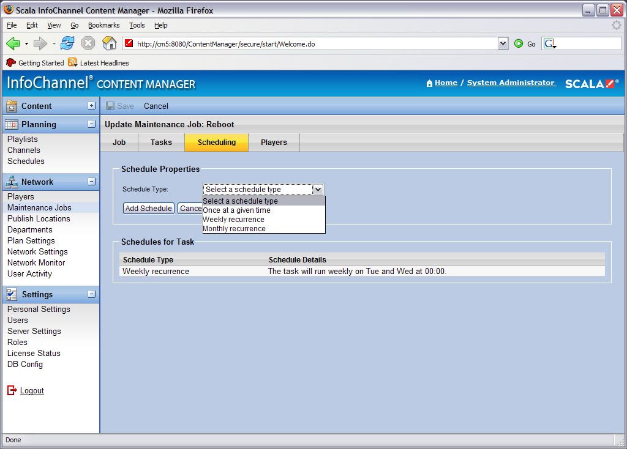
Task: Open the Tools menu
Action: (137, 25)
